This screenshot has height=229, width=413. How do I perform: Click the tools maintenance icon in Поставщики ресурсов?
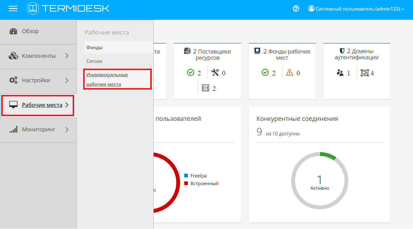point(215,73)
